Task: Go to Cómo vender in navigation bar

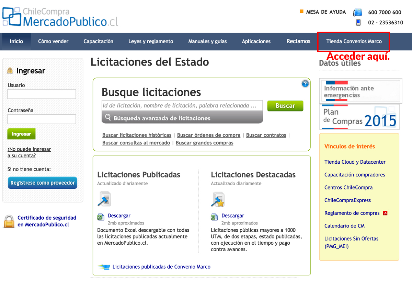Action: click(53, 42)
